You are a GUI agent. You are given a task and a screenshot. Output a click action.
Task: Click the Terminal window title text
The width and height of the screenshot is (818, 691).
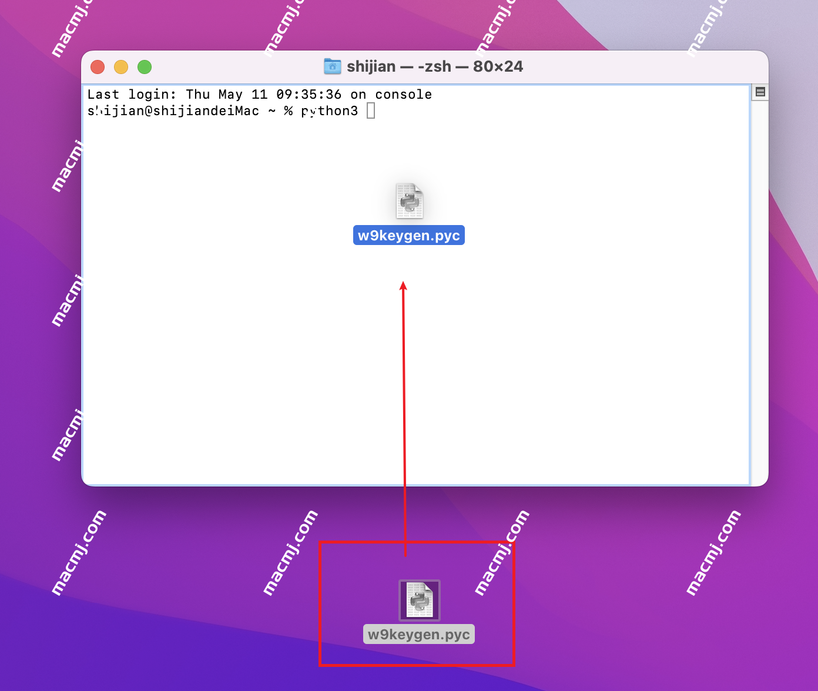(x=435, y=66)
